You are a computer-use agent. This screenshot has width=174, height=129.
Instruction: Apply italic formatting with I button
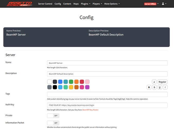tap(165, 87)
